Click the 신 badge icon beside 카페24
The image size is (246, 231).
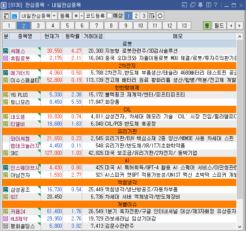(6, 212)
